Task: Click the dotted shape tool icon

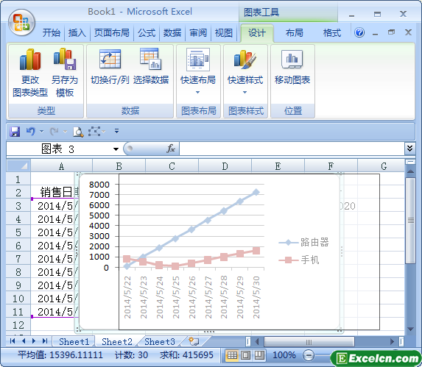Action: (94, 132)
